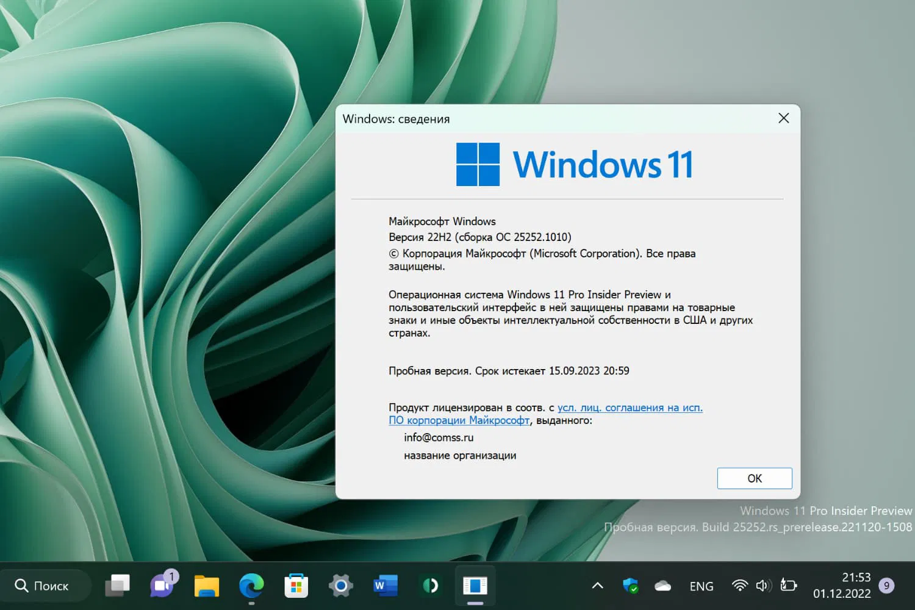The width and height of the screenshot is (915, 610).
Task: Open Windows Security from the system tray
Action: click(631, 586)
